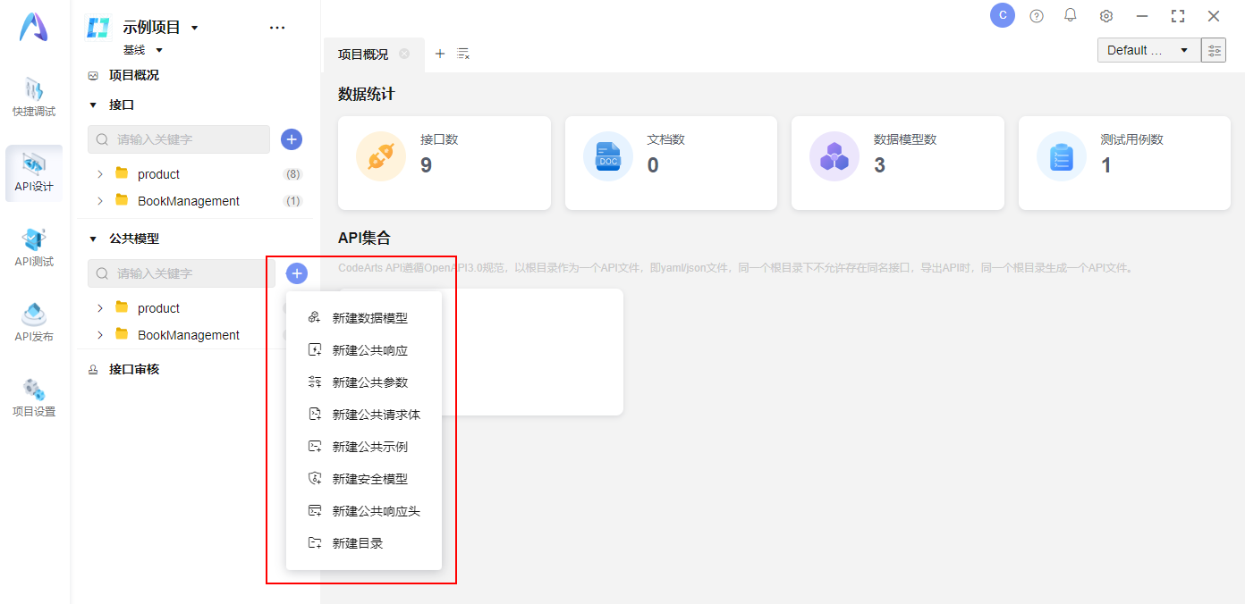Select 新建公共示例 from the menu
The width and height of the screenshot is (1245, 604).
click(364, 447)
